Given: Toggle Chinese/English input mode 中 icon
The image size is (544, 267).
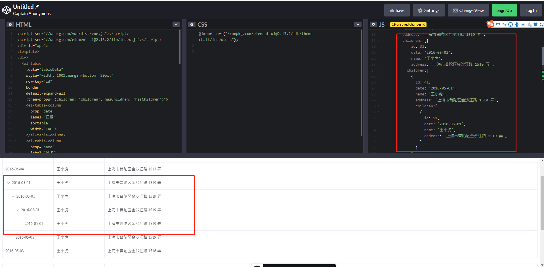Looking at the screenshot, I should pos(498,24).
